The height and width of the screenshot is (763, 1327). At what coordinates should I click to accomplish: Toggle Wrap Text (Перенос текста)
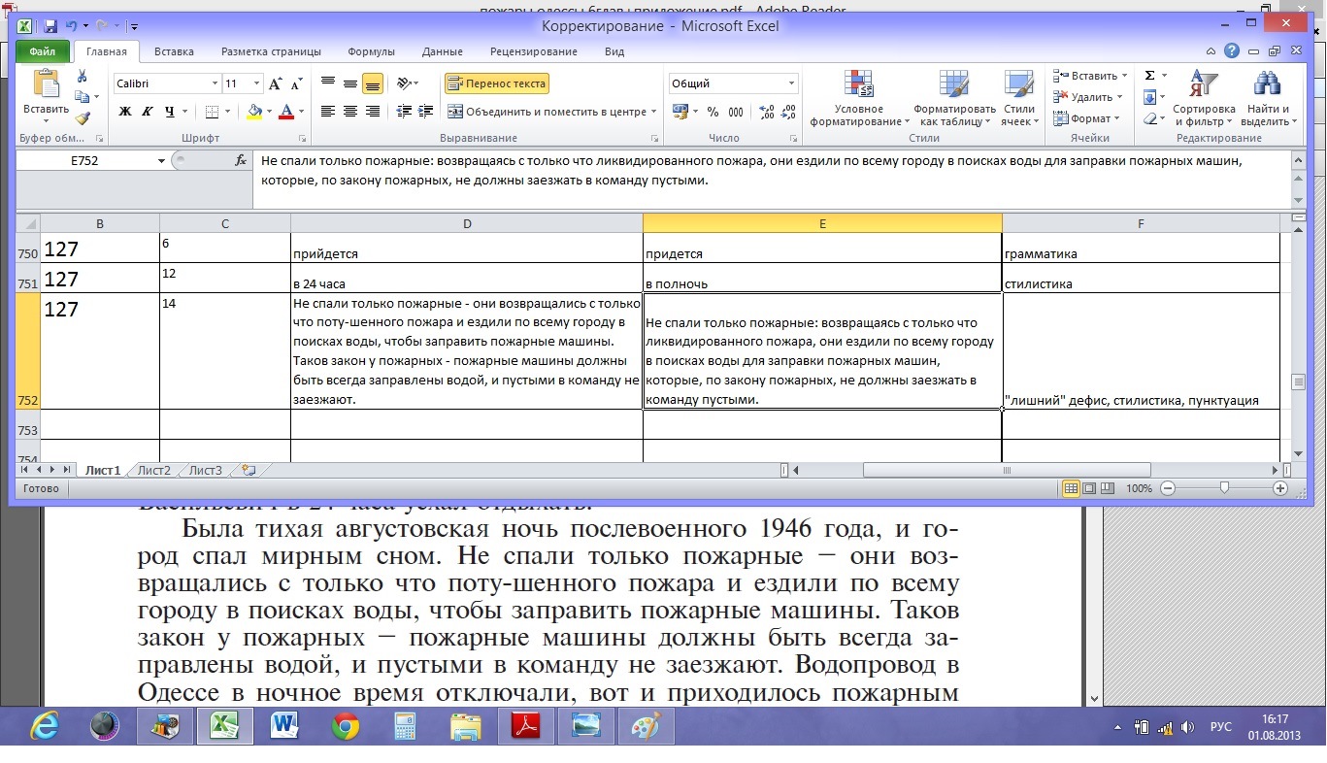pyautogui.click(x=497, y=83)
